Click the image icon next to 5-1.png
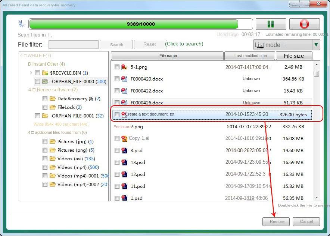330x236 pixels. [x=123, y=67]
